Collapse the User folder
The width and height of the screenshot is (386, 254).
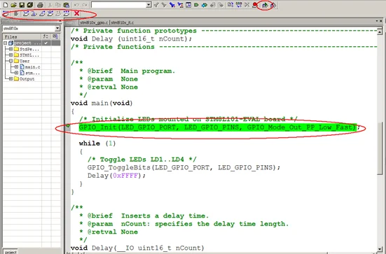11,61
